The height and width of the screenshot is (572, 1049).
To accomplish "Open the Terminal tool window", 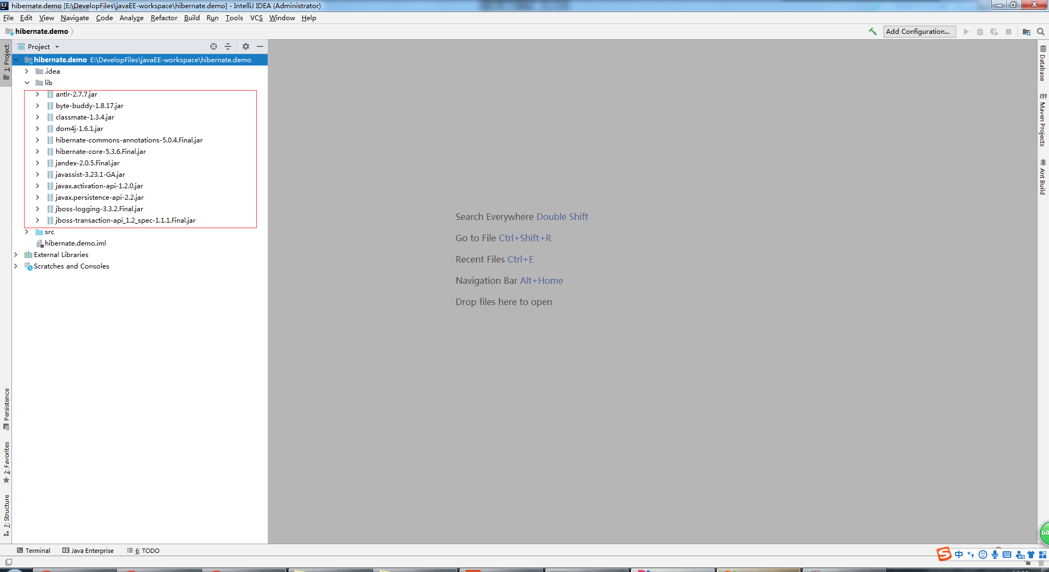I will tap(33, 551).
